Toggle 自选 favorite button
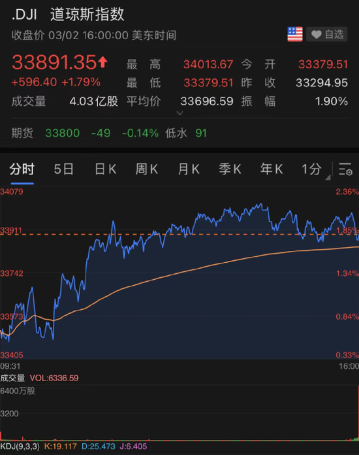 [x=327, y=34]
